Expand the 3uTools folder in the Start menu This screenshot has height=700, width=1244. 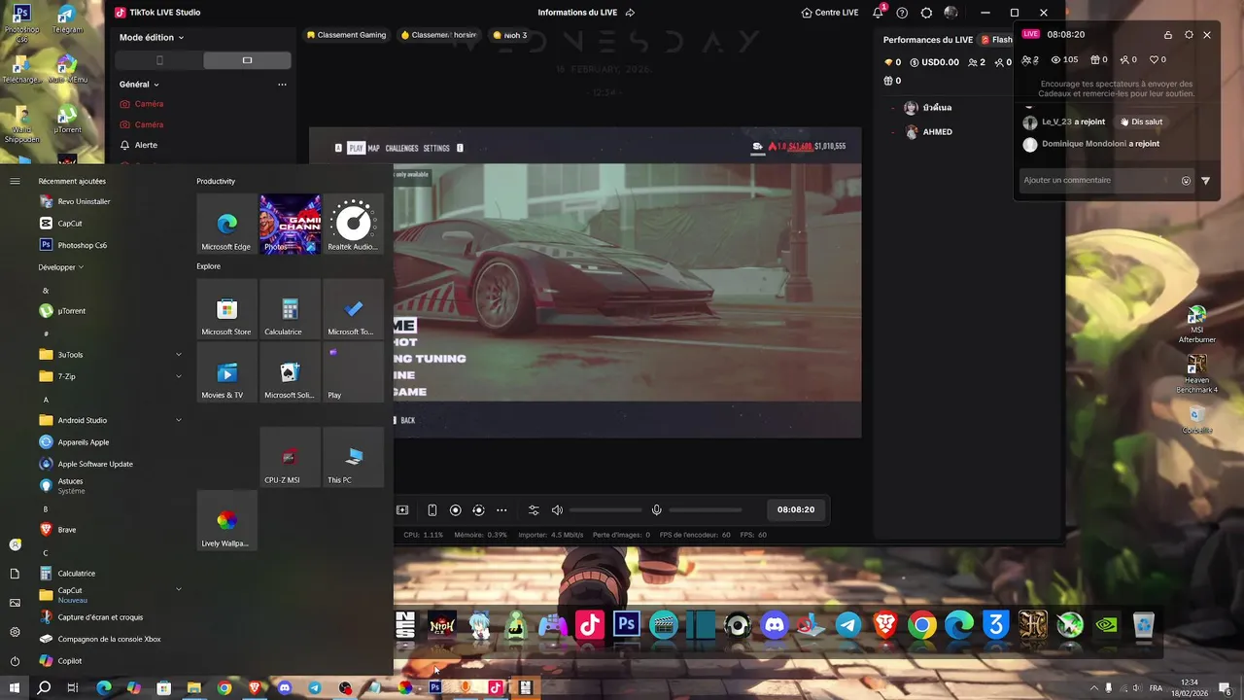coord(110,355)
